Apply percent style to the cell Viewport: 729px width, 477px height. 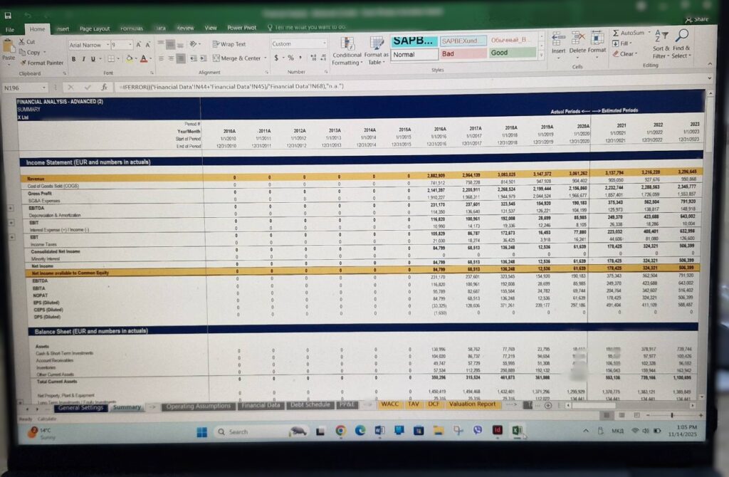290,58
